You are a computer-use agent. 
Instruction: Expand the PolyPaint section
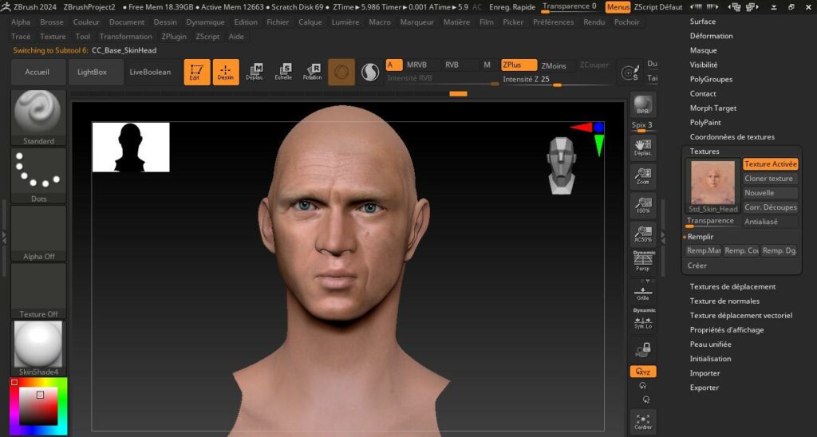[x=705, y=123]
